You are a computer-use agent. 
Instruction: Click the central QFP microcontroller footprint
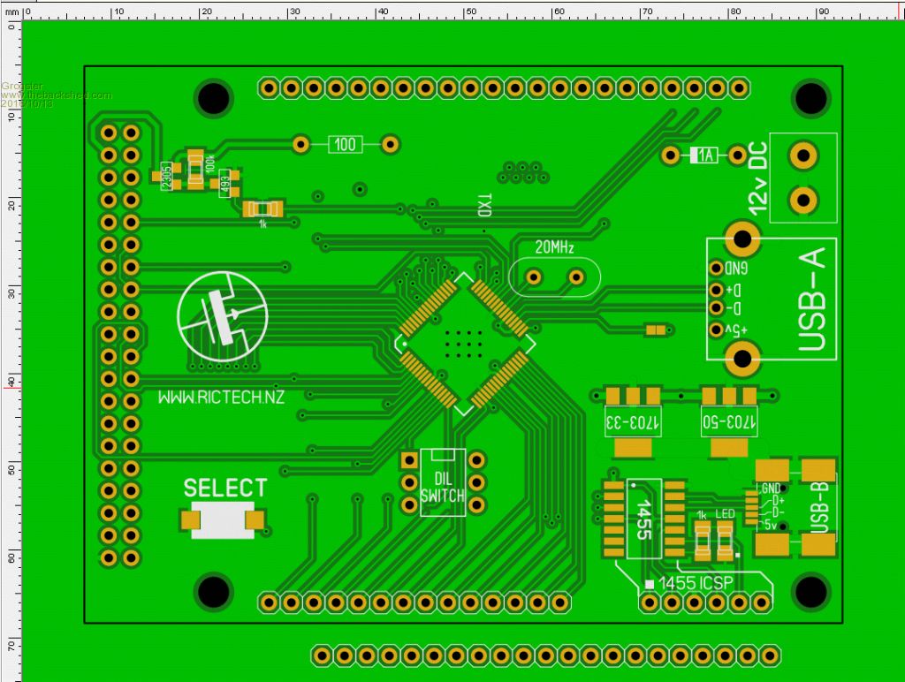point(465,344)
